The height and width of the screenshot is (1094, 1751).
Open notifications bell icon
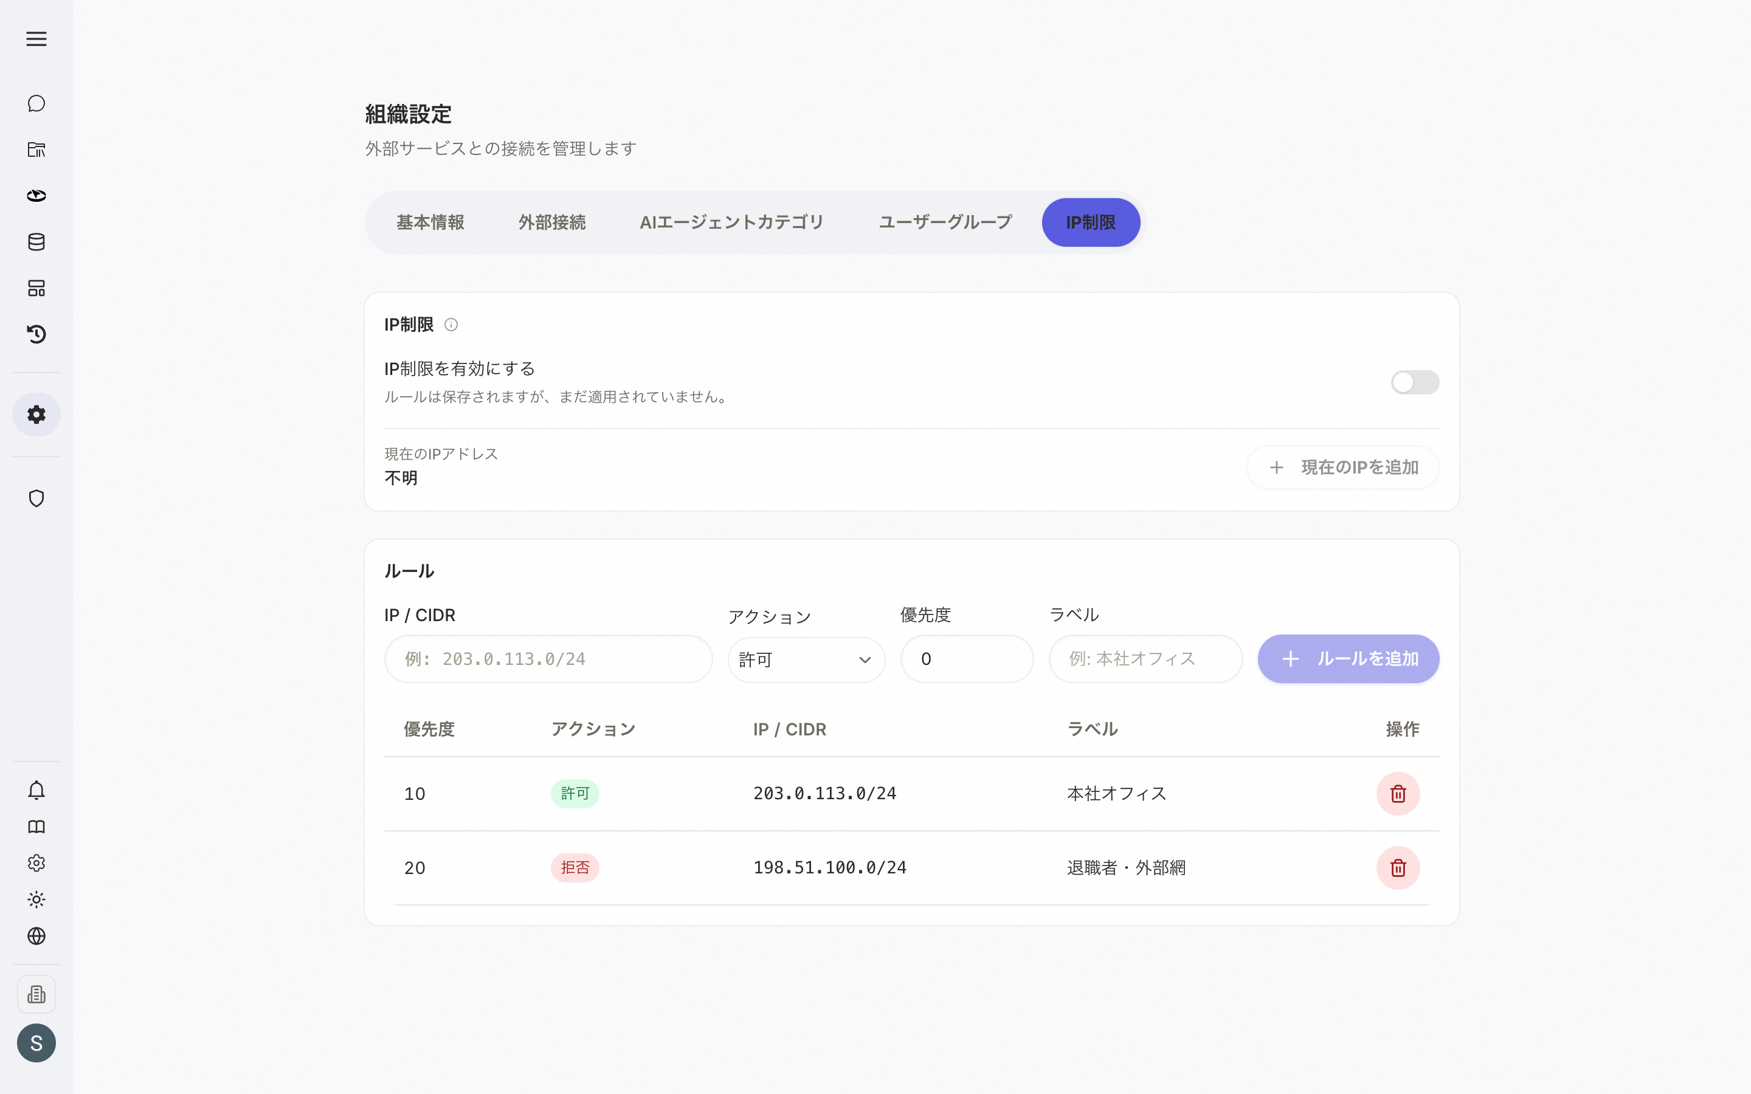click(x=36, y=790)
